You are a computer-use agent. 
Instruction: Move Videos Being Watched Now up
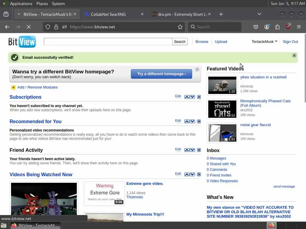tap(187, 174)
